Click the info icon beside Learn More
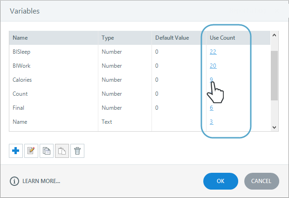Image resolution: width=289 pixels, height=198 pixels. 14,181
